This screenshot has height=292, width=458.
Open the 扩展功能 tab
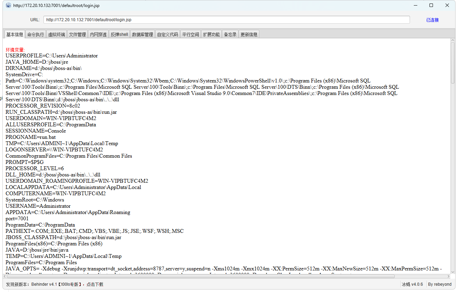coord(211,34)
